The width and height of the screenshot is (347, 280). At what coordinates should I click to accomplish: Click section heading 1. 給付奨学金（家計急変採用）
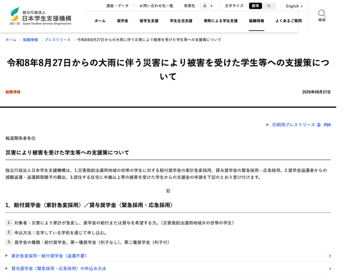tap(89, 205)
